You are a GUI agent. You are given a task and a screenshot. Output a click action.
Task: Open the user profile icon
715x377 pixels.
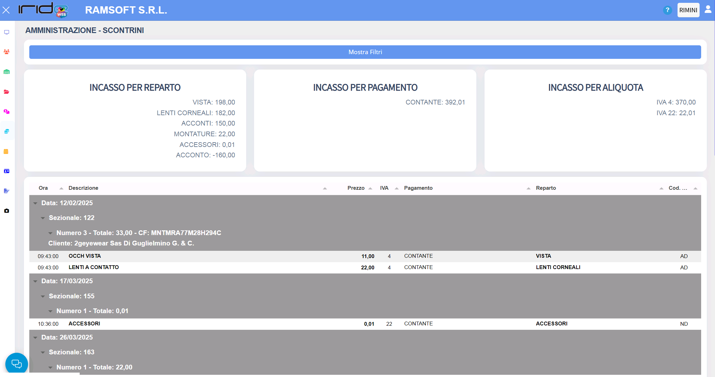tap(708, 9)
